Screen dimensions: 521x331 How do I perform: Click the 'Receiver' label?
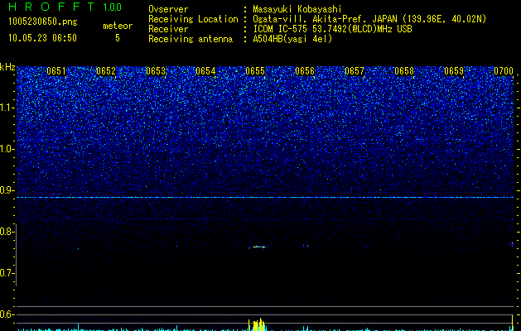pyautogui.click(x=168, y=29)
